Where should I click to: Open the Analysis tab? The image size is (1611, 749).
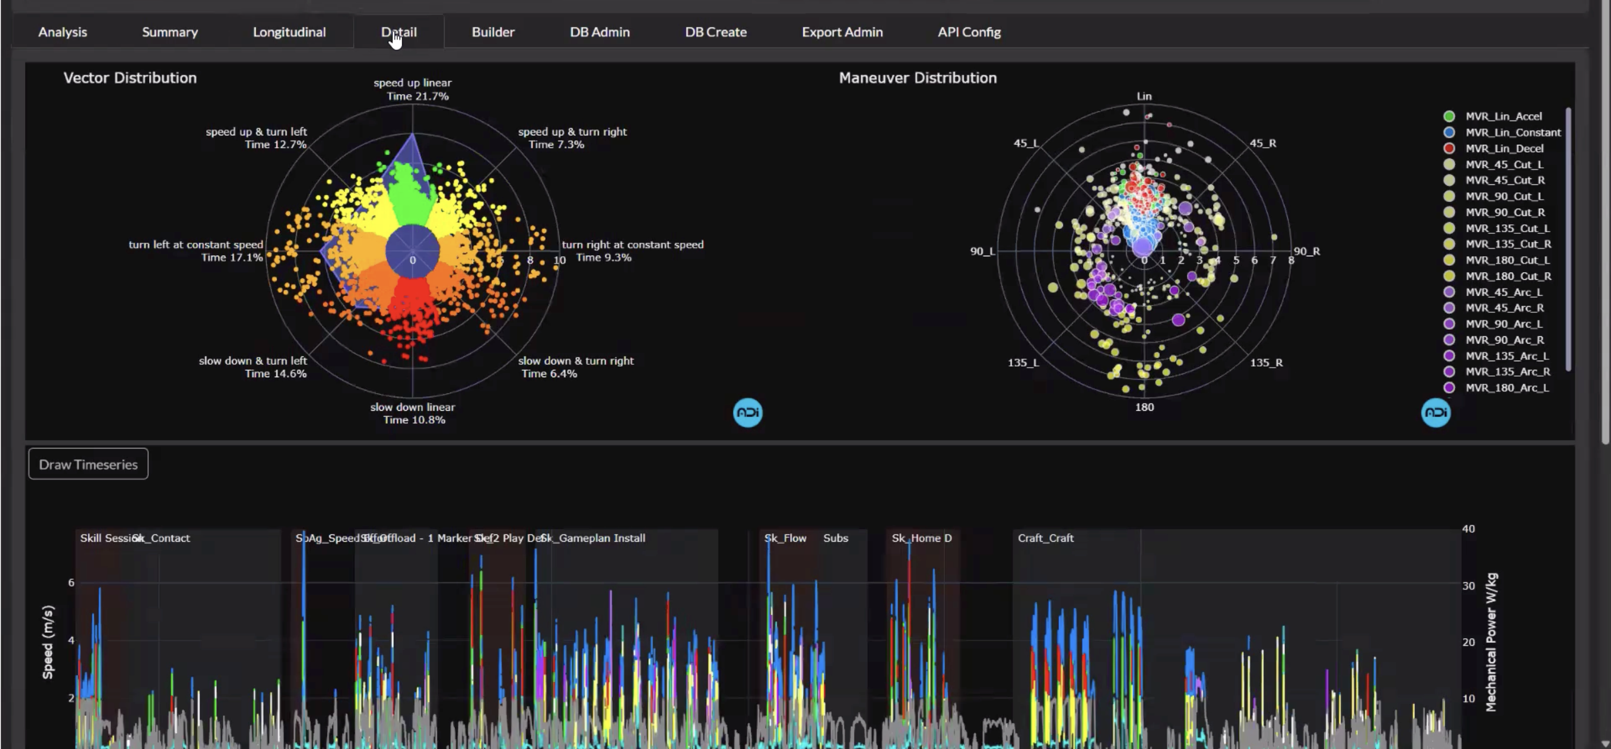(x=62, y=32)
